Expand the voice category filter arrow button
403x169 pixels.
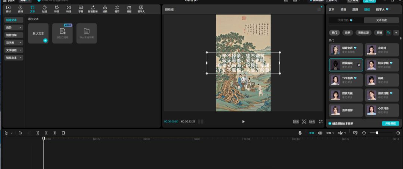(x=396, y=33)
